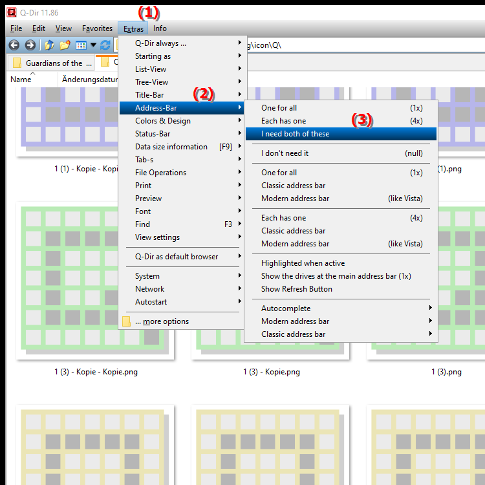The height and width of the screenshot is (485, 485).
Task: Go back with the left arrow button
Action: click(x=14, y=45)
